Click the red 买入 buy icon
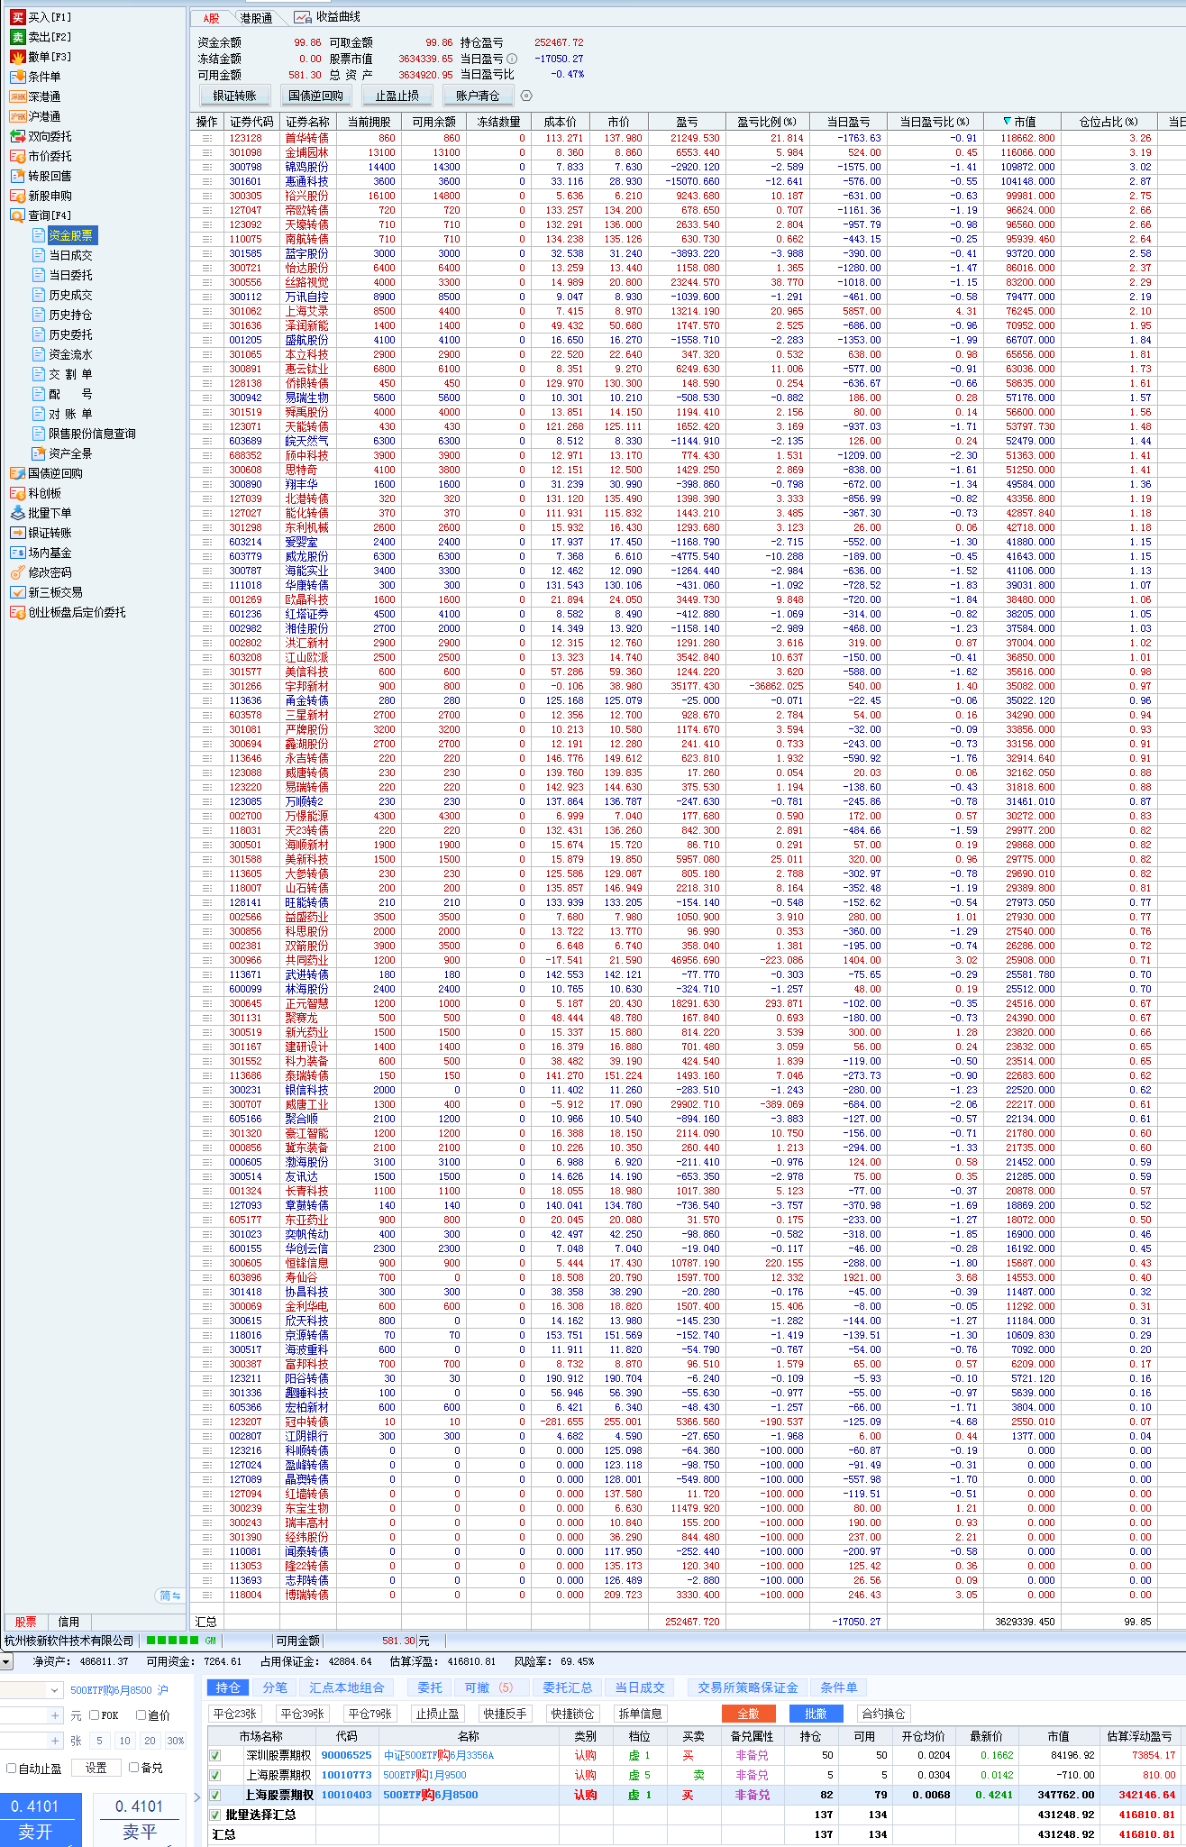This screenshot has width=1186, height=1847. click(18, 17)
